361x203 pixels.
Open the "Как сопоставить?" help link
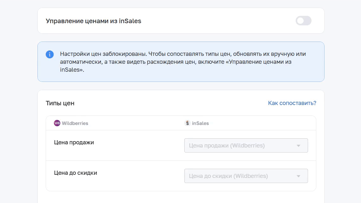pyautogui.click(x=292, y=103)
